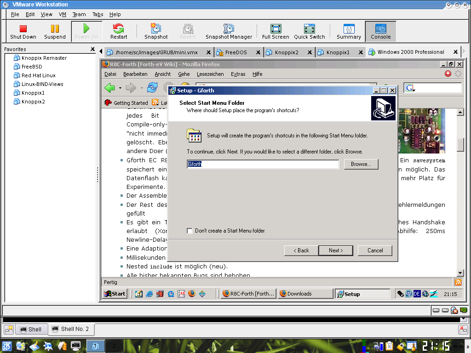The width and height of the screenshot is (471, 353).
Task: Open Firefox Bearbeiten menu
Action: click(x=135, y=74)
